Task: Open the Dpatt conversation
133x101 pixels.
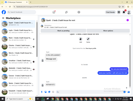Action: click(x=18, y=24)
